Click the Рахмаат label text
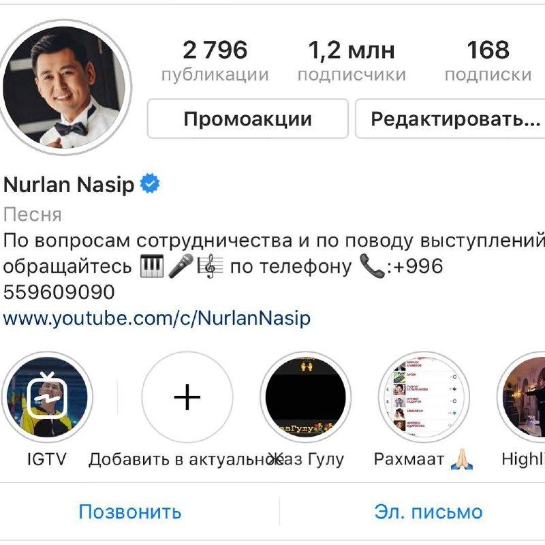The height and width of the screenshot is (545, 545). point(409,459)
